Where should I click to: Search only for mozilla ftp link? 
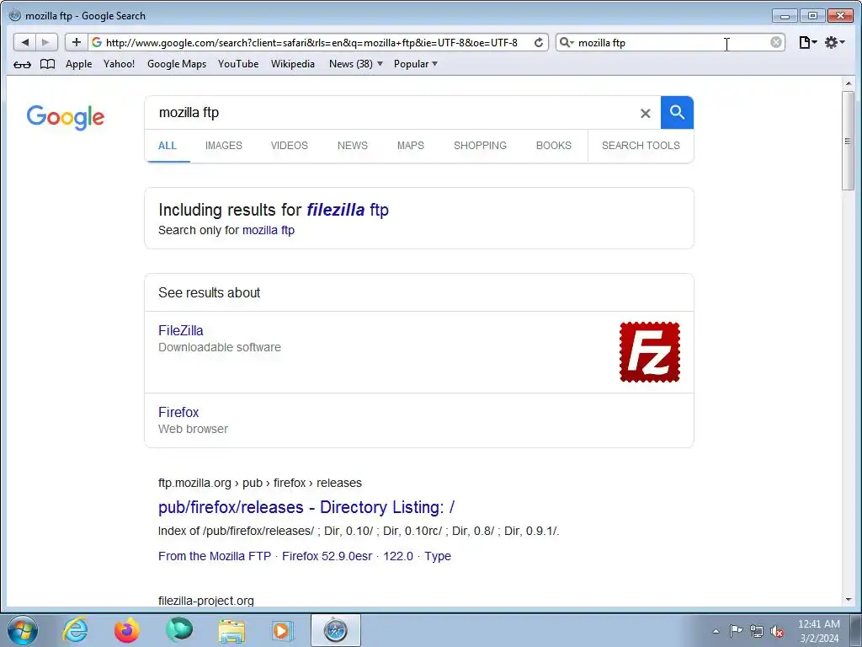(x=269, y=230)
